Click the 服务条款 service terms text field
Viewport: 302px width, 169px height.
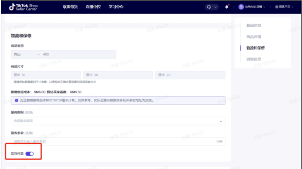[x=113, y=141]
